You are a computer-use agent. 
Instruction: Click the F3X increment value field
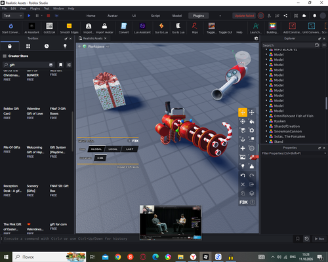[100, 158]
